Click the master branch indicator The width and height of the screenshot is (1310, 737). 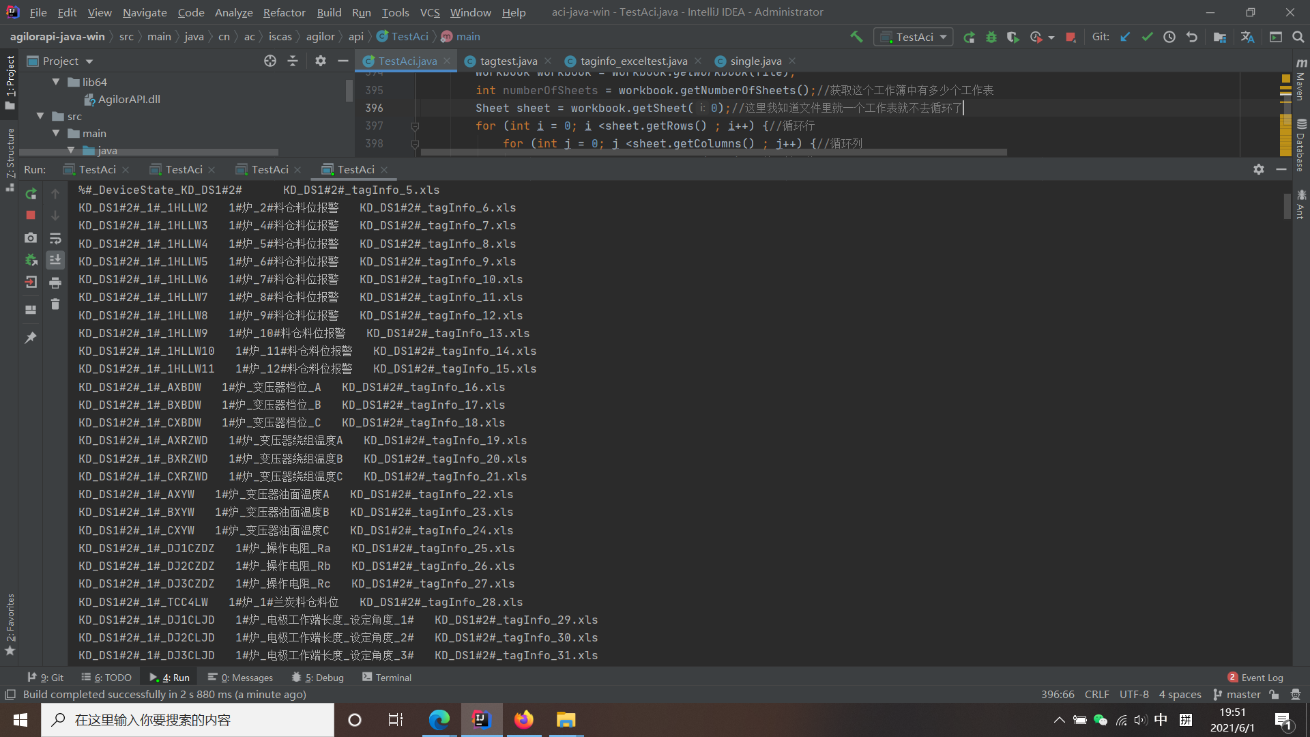(1242, 694)
